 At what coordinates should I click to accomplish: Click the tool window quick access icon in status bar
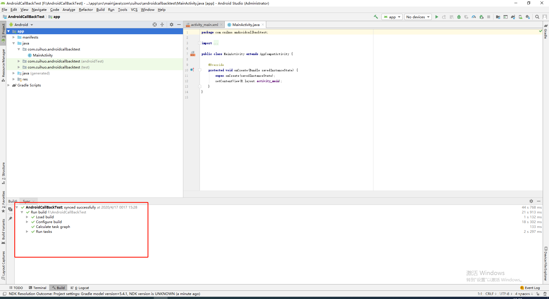point(5,294)
